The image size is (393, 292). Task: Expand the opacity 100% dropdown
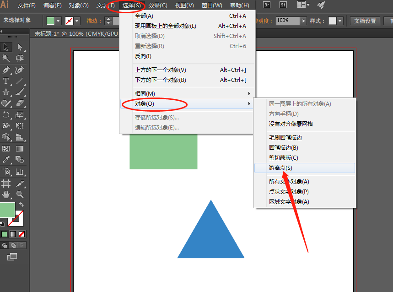point(303,21)
